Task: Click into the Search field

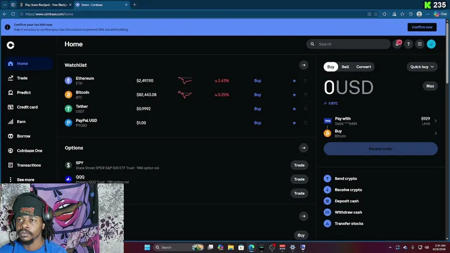Action: (x=348, y=44)
